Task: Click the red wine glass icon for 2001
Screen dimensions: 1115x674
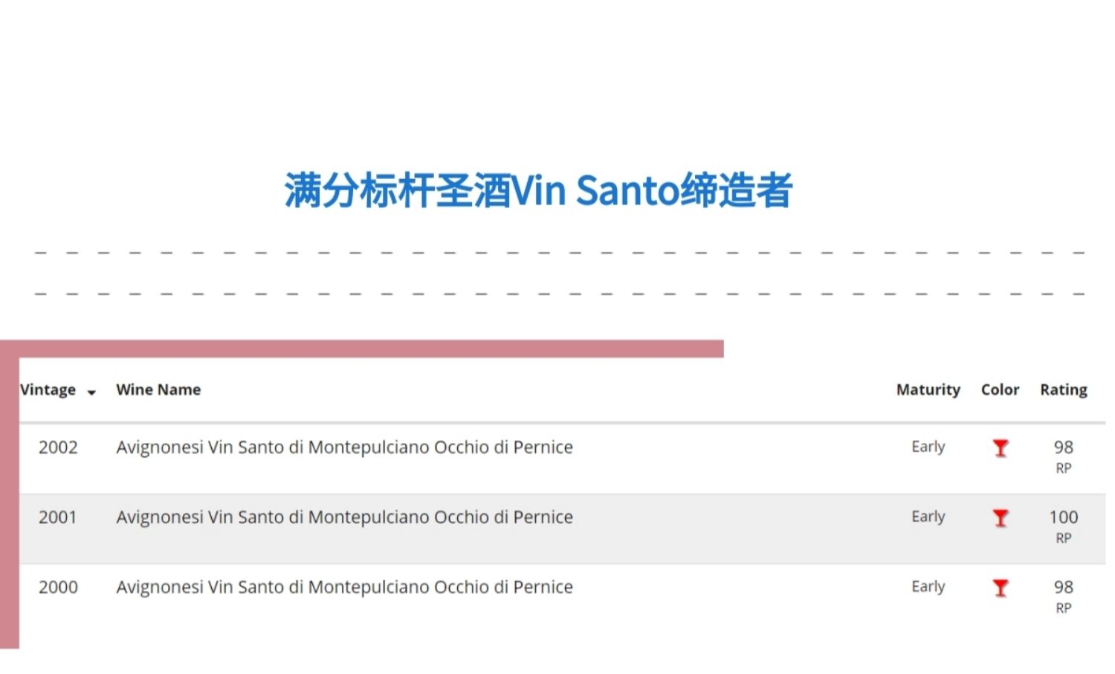Action: [1001, 518]
